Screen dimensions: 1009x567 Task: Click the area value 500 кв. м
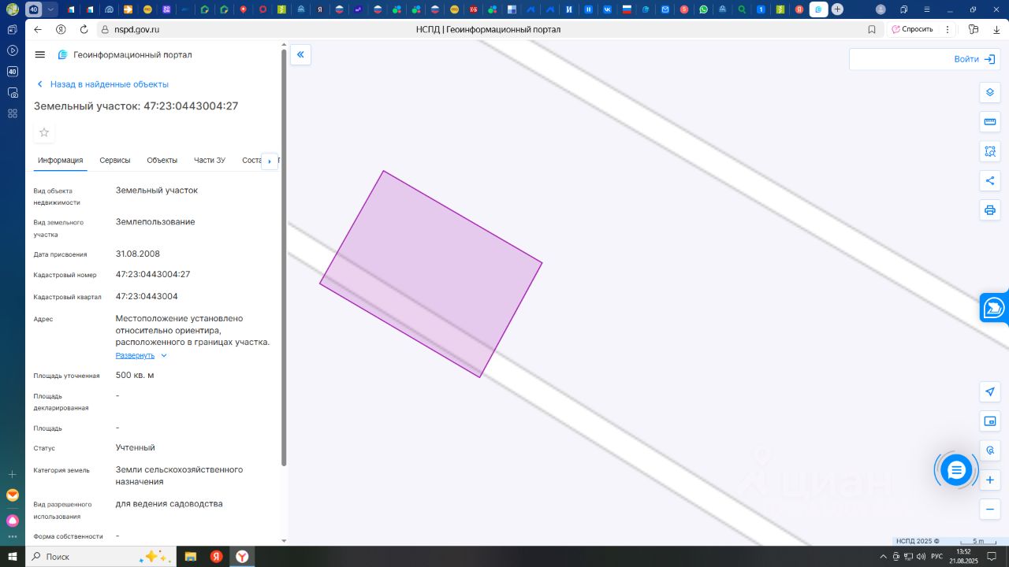pos(135,375)
